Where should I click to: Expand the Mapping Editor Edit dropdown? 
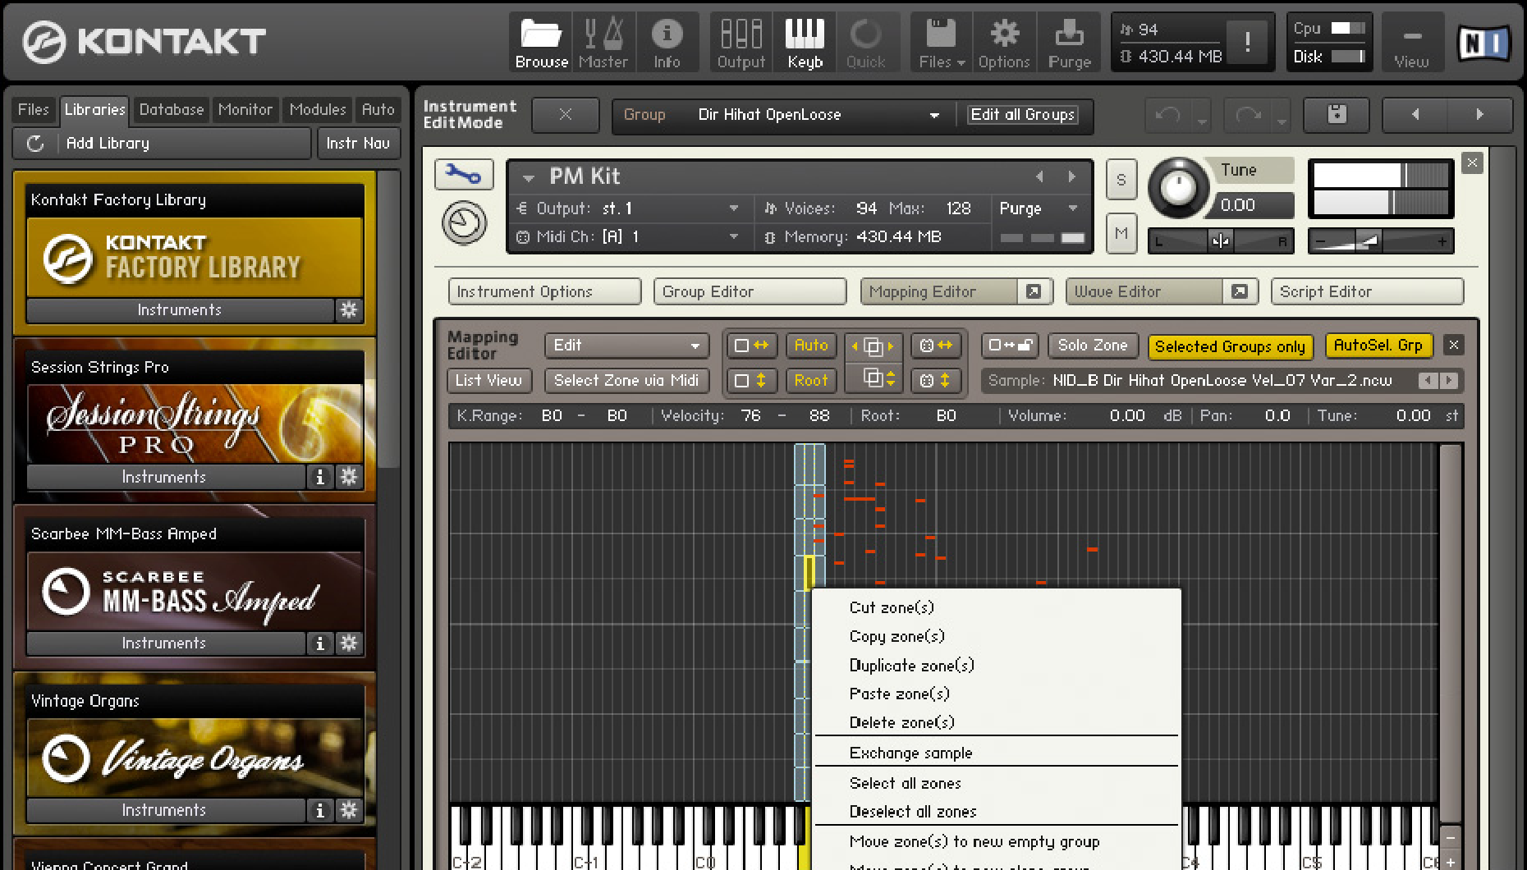click(x=626, y=346)
